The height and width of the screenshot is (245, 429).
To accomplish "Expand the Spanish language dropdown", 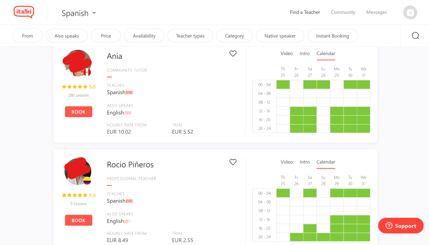I will (79, 13).
